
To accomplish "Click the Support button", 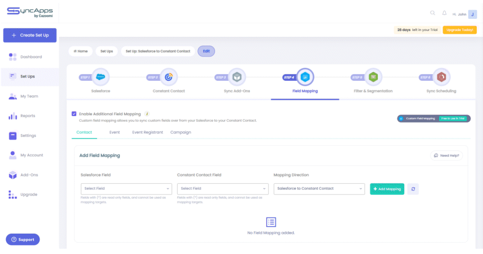I will [x=23, y=239].
